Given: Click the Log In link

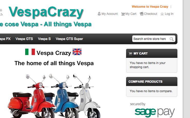Looking at the screenshot, I should point(169,14).
